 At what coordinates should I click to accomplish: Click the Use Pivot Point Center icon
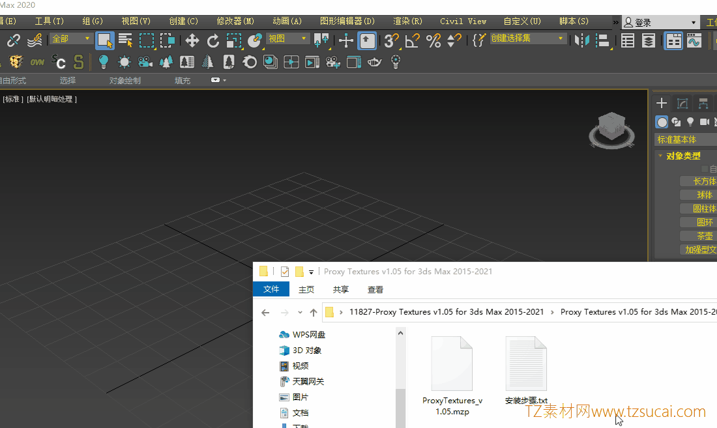click(321, 40)
